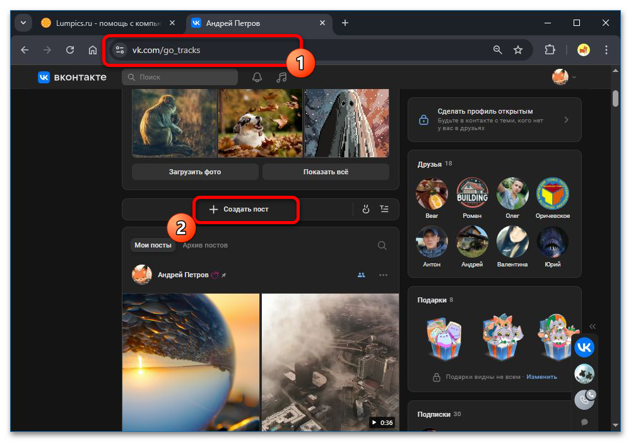This screenshot has height=442, width=631.
Task: Open the floating chat bubble icon
Action: pyautogui.click(x=584, y=422)
